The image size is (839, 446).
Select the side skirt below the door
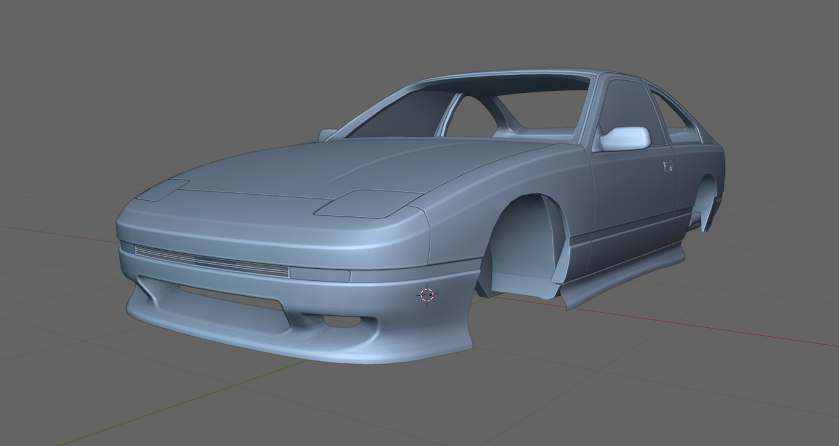(x=623, y=276)
